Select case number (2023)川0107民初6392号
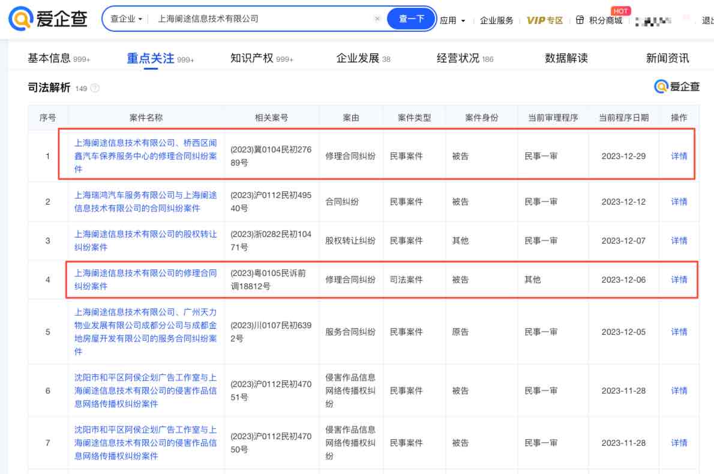 (x=271, y=331)
